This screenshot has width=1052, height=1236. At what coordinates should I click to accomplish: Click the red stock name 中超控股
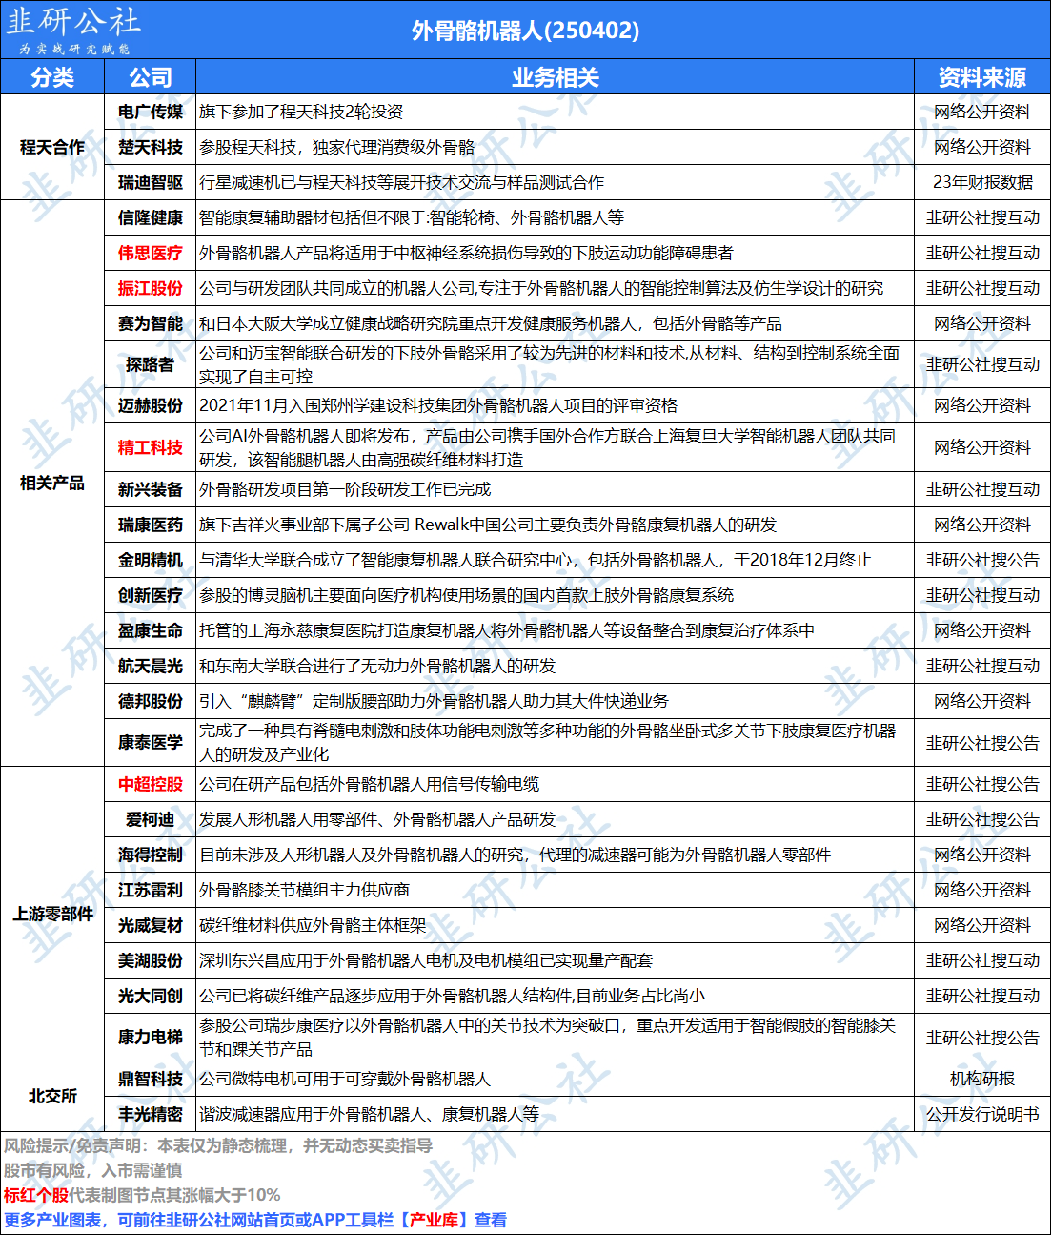coord(151,784)
